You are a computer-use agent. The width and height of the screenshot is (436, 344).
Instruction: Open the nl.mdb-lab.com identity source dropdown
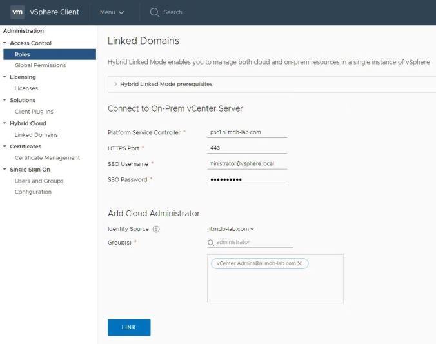(x=230, y=229)
